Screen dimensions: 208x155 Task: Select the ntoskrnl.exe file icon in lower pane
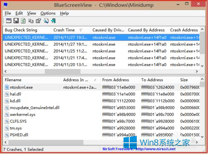7,87
